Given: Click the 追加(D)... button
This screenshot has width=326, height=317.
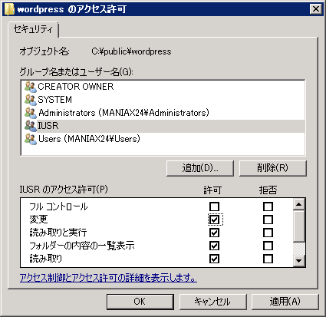Looking at the screenshot, I should [x=200, y=168].
